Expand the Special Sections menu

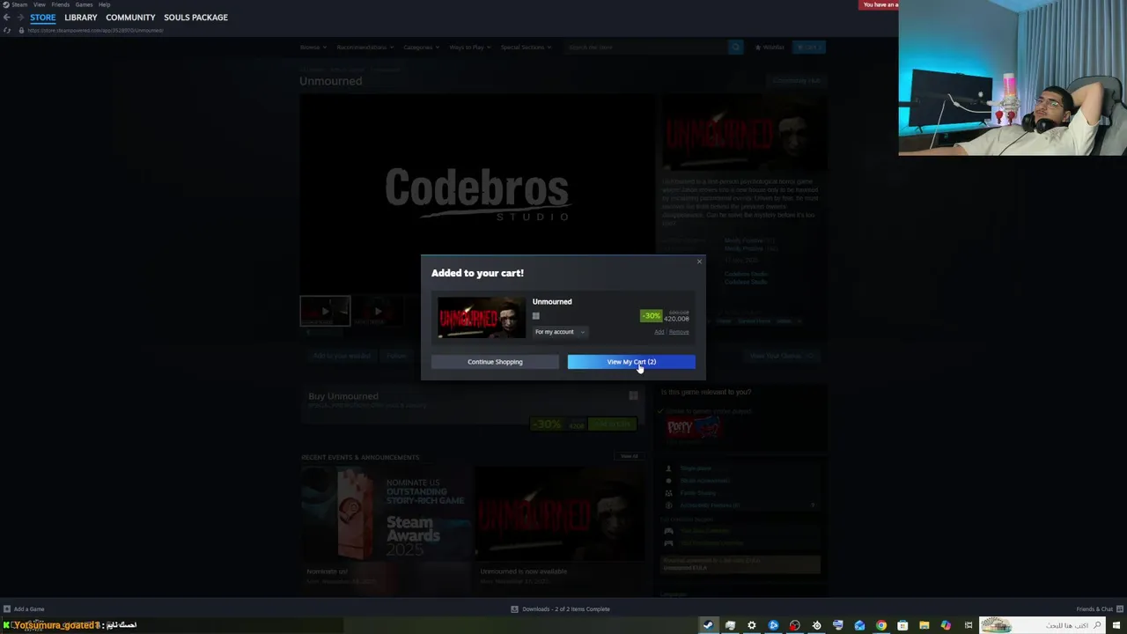526,47
